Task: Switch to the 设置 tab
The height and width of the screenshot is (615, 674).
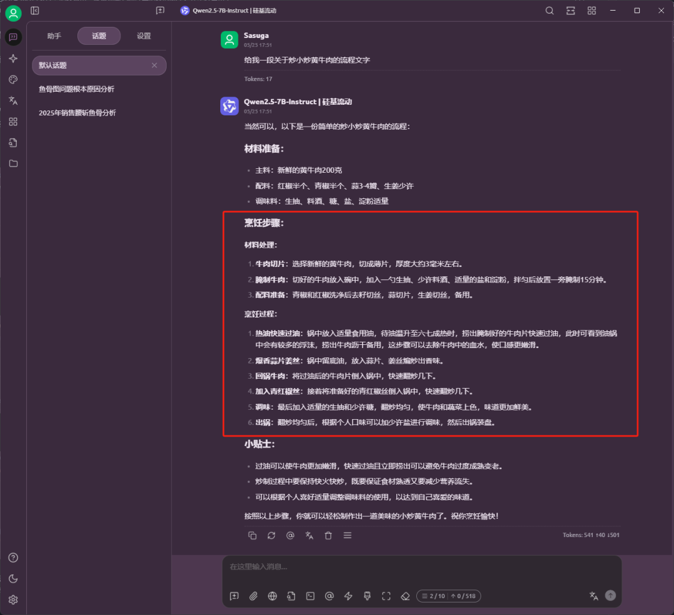Action: click(x=144, y=36)
